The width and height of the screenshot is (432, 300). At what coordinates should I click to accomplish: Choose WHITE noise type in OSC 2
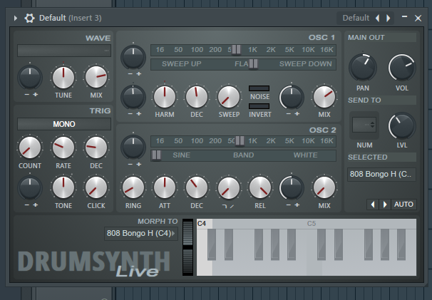click(x=306, y=155)
